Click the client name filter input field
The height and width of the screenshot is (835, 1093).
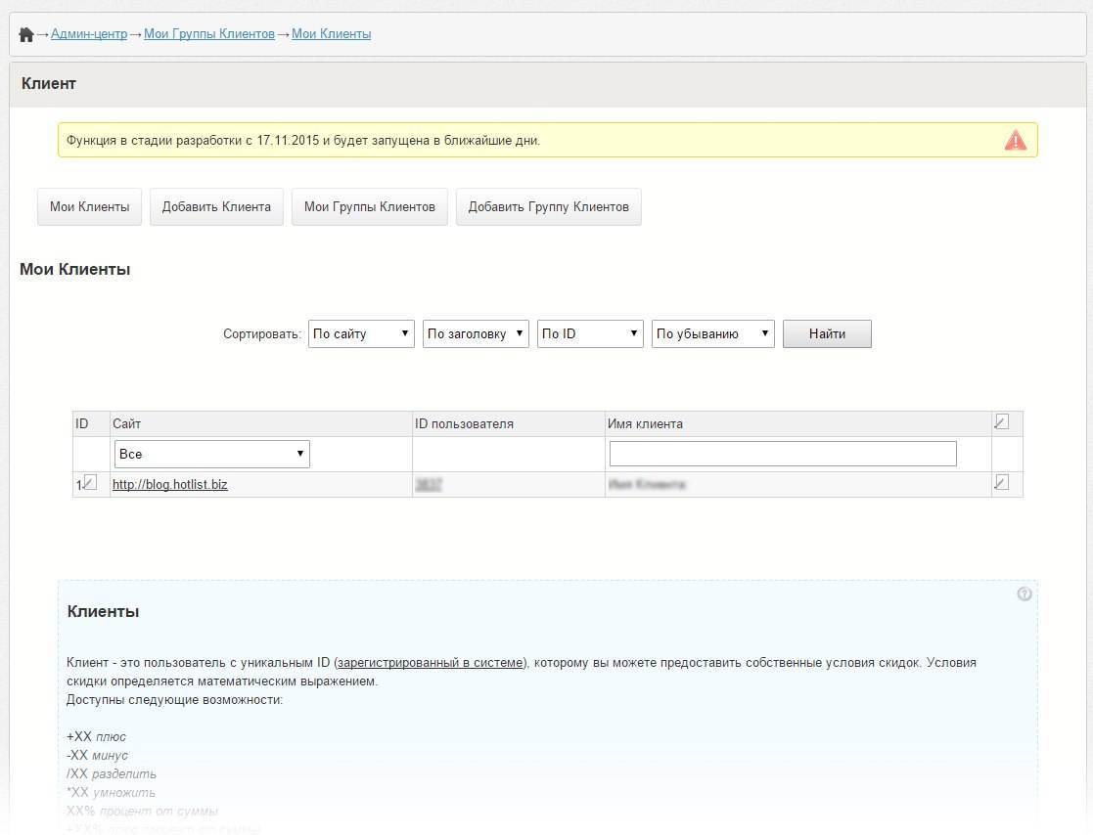(x=783, y=455)
